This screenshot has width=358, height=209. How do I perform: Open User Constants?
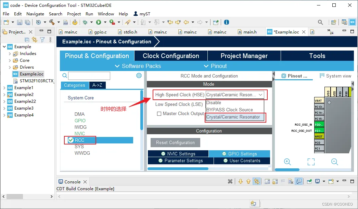pyautogui.click(x=242, y=161)
